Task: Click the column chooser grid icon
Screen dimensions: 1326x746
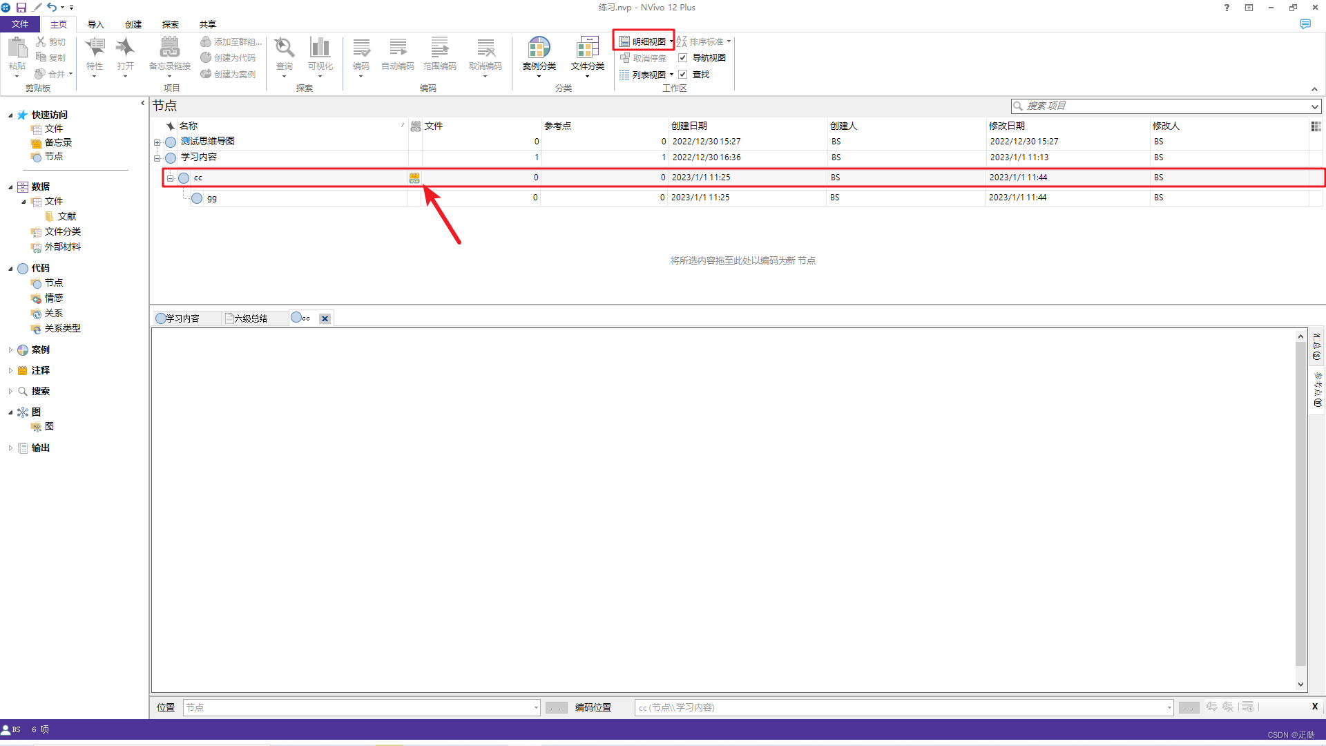Action: click(1316, 126)
